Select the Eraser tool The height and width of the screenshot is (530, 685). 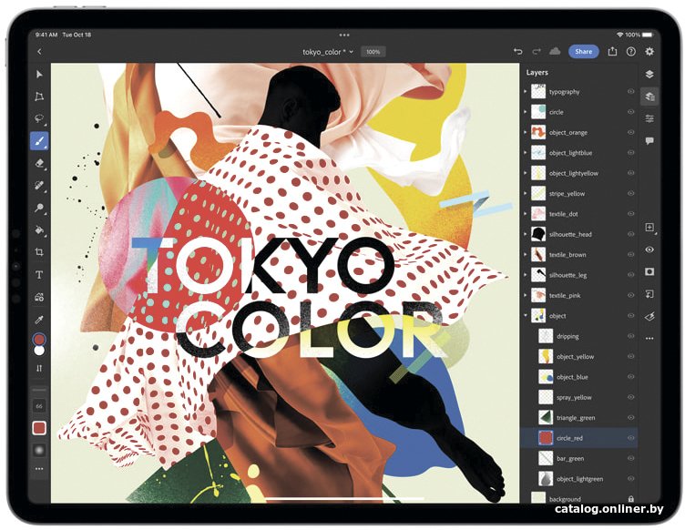point(39,163)
